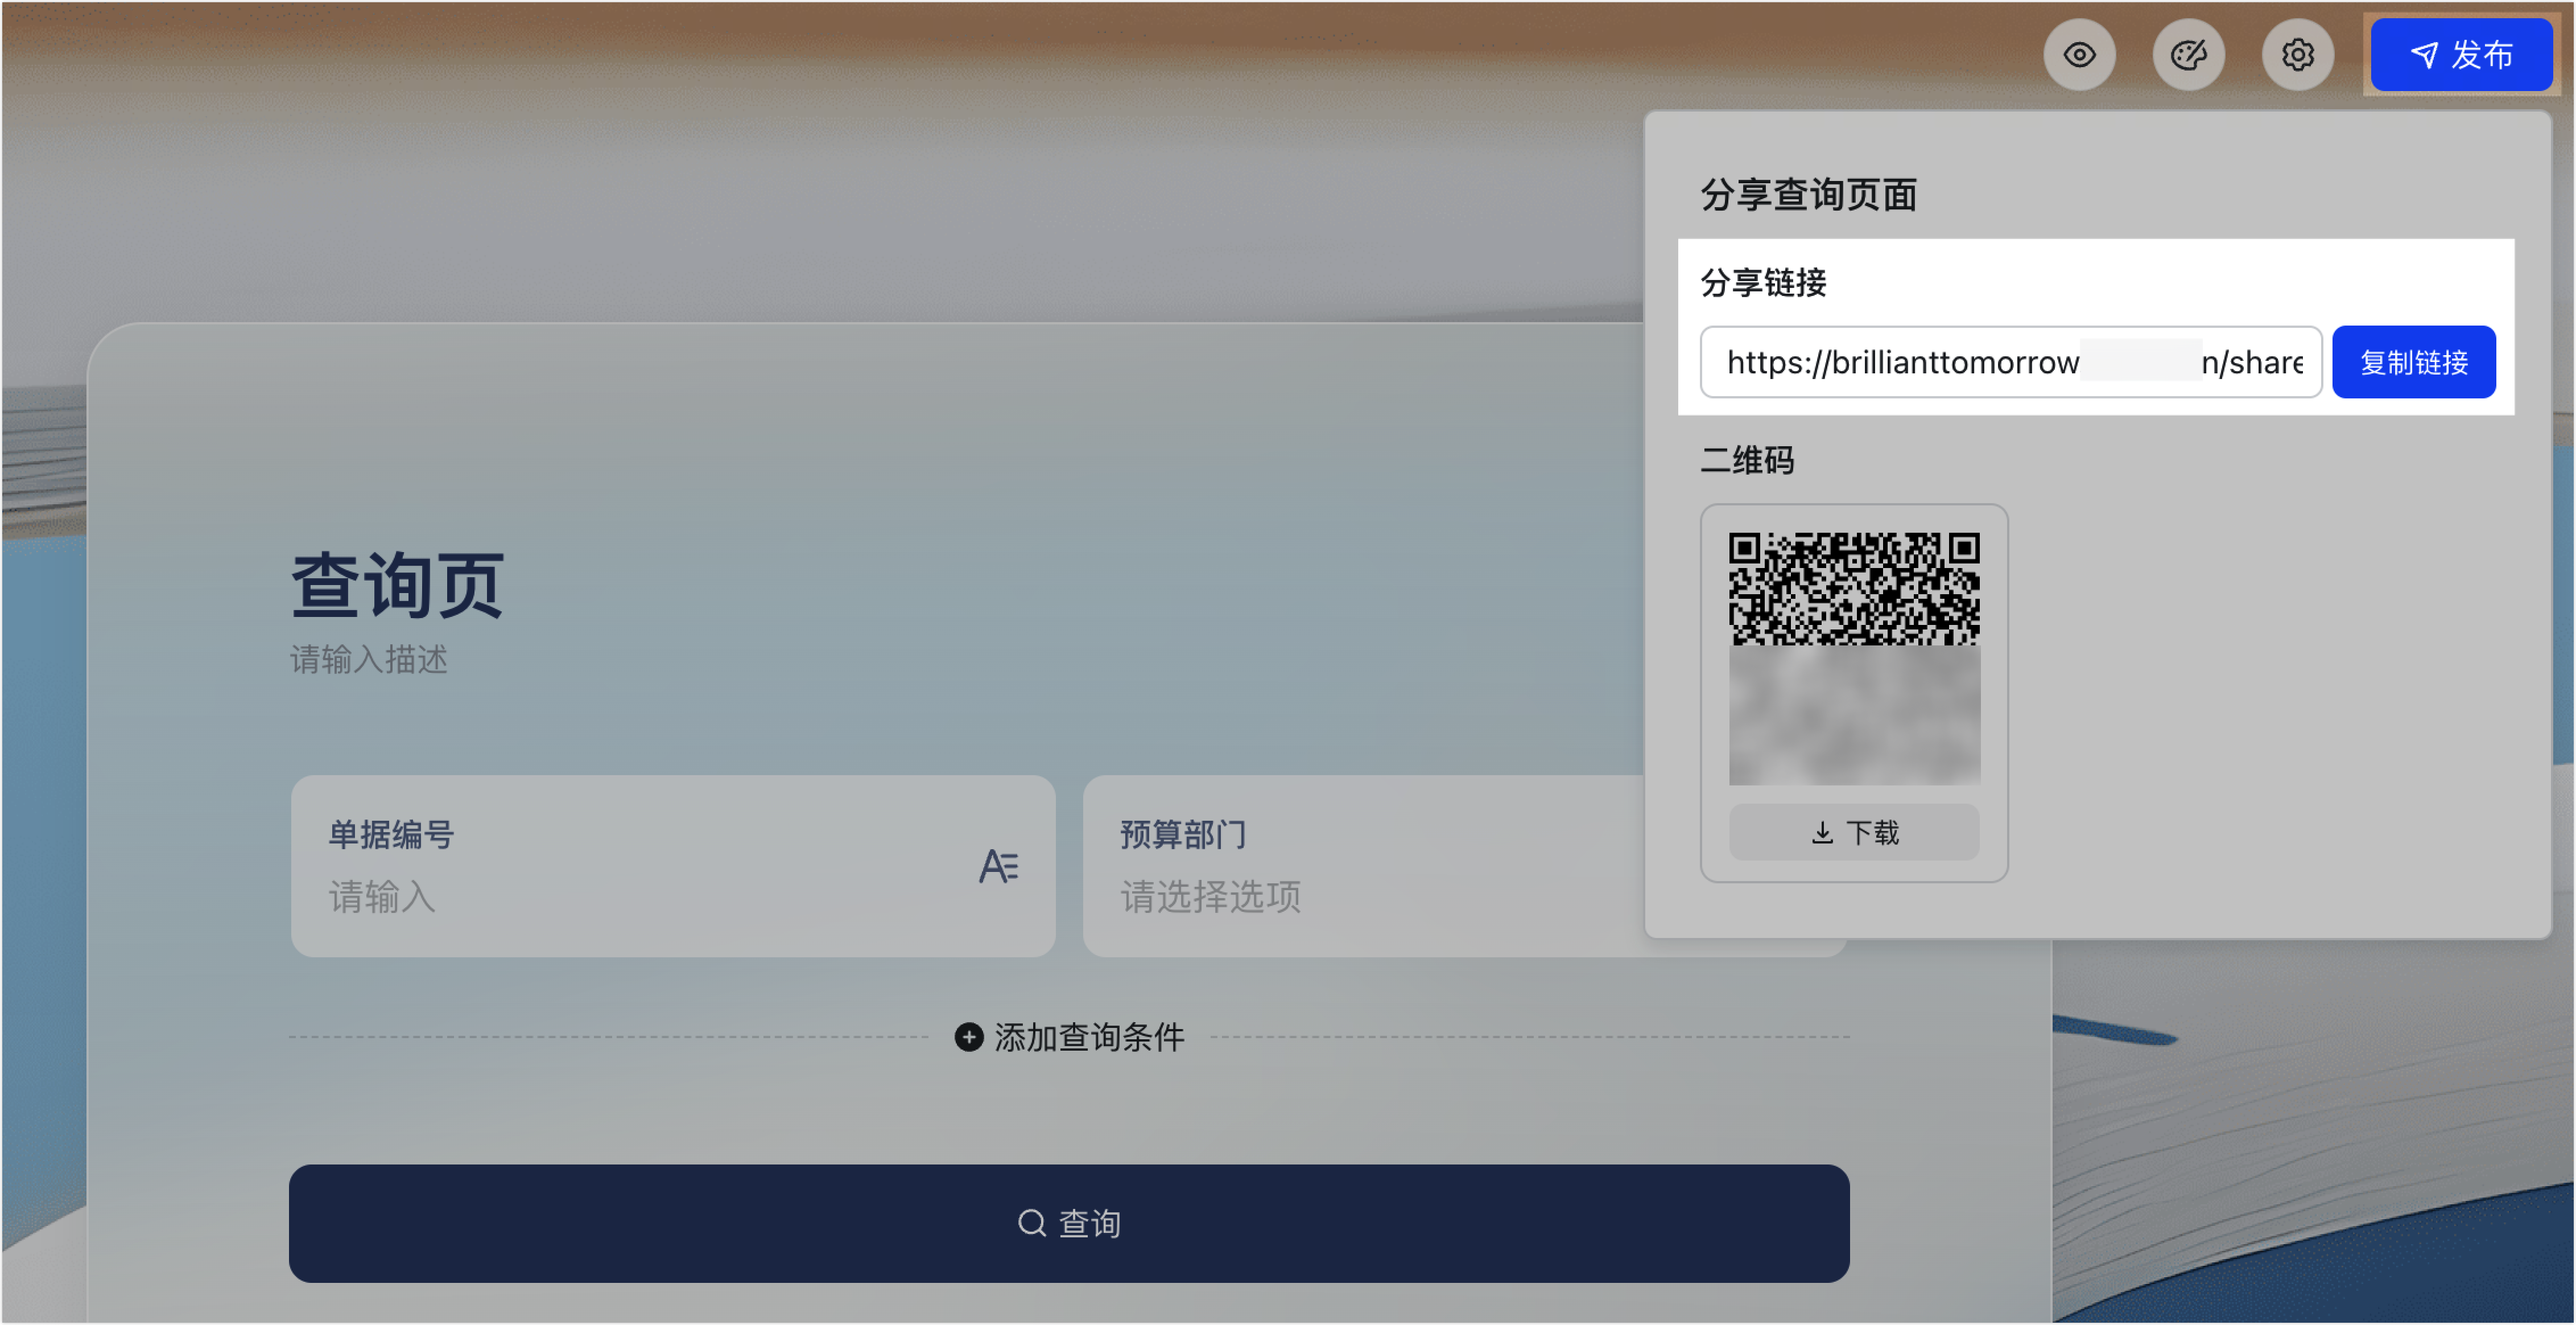2576x1325 pixels.
Task: Open the gear settings icon
Action: coord(2297,55)
